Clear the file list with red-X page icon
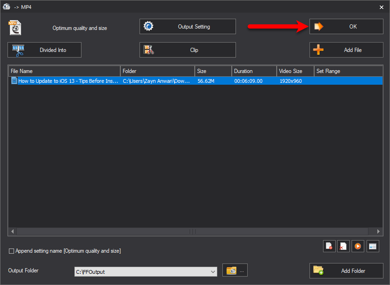 pos(344,246)
